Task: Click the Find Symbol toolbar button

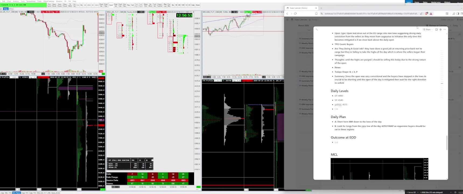Action: pyautogui.click(x=49, y=5)
